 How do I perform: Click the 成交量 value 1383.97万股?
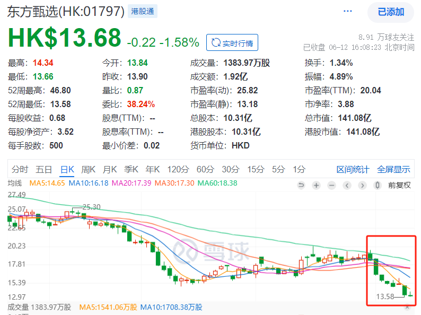[247, 63]
